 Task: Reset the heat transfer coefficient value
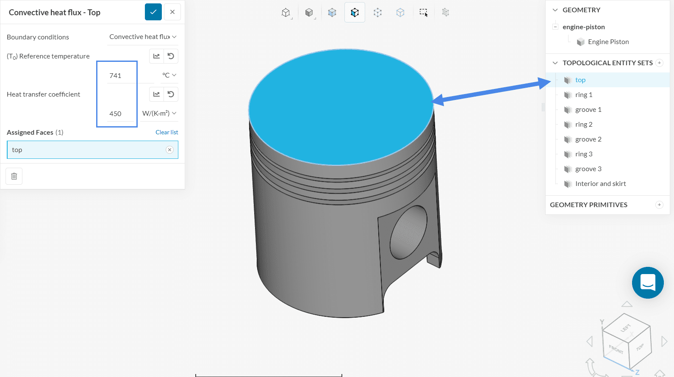(x=171, y=94)
